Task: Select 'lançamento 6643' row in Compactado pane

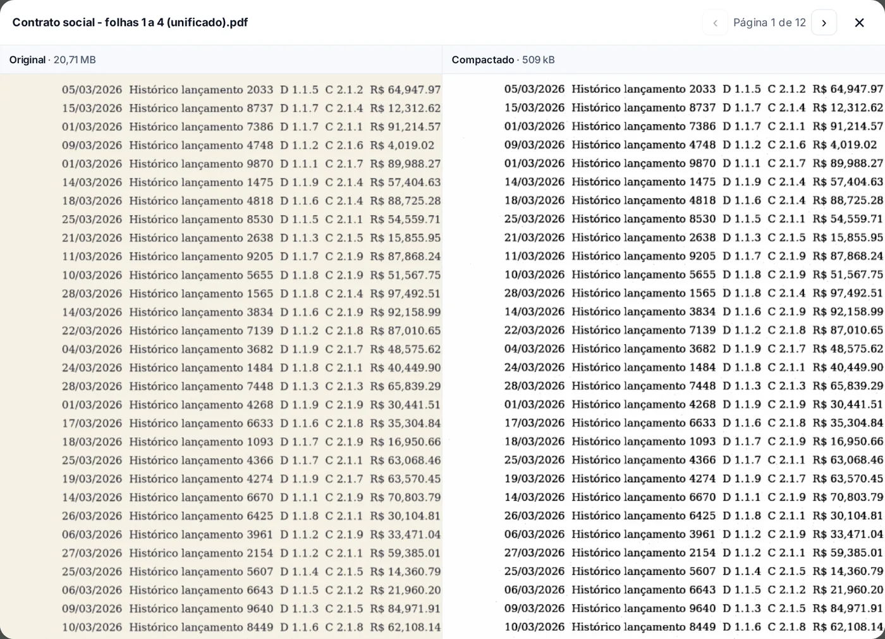Action: (x=694, y=590)
